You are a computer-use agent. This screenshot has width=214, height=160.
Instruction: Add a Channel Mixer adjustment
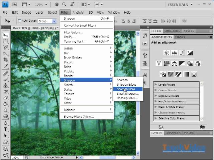coord(198,63)
